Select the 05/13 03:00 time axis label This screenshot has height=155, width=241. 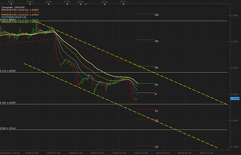[x=163, y=153]
